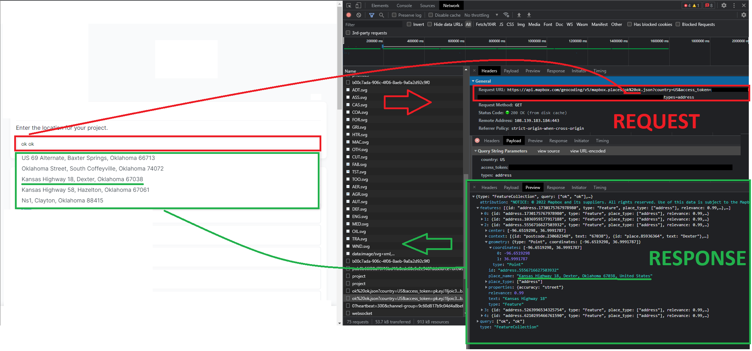Click Export HAR download icon
The image size is (752, 351).
[529, 15]
